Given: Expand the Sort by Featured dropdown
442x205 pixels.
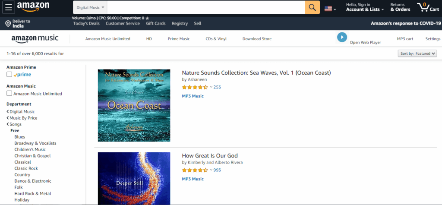Looking at the screenshot, I should (417, 54).
